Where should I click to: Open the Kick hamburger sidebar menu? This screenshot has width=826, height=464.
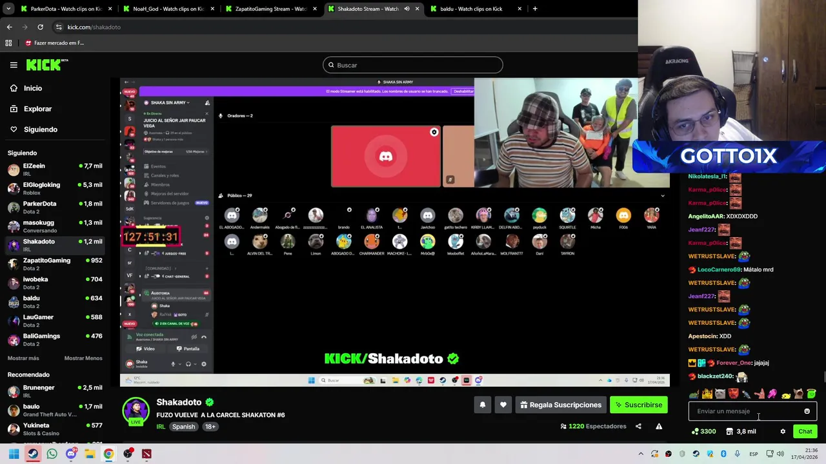[x=14, y=64]
